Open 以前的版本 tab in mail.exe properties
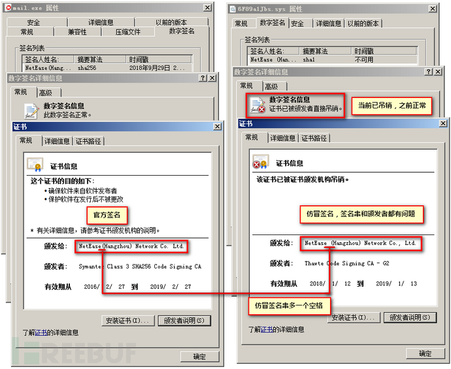451x369 pixels. [172, 22]
